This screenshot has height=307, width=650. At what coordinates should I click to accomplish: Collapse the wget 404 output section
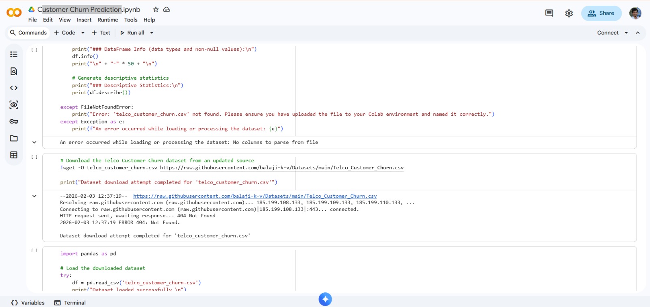[35, 196]
